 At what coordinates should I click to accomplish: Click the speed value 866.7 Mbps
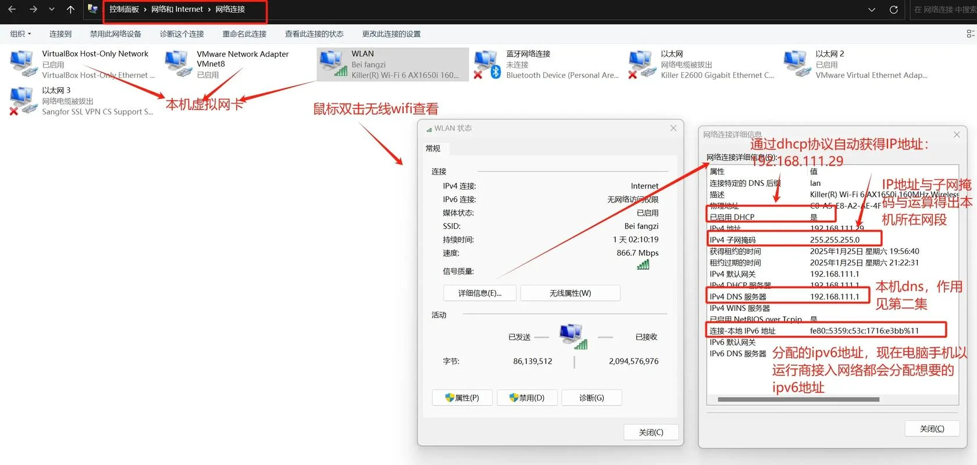point(637,253)
